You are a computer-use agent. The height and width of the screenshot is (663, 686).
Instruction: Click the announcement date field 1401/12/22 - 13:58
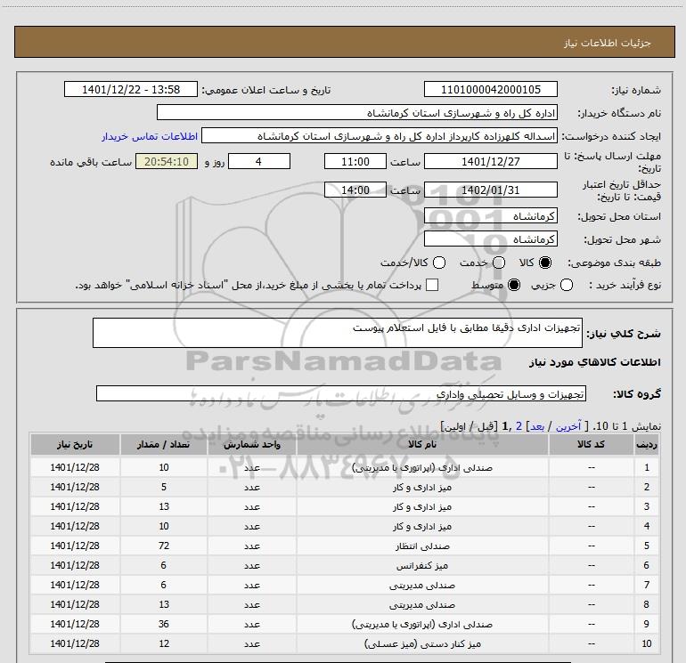pyautogui.click(x=131, y=89)
